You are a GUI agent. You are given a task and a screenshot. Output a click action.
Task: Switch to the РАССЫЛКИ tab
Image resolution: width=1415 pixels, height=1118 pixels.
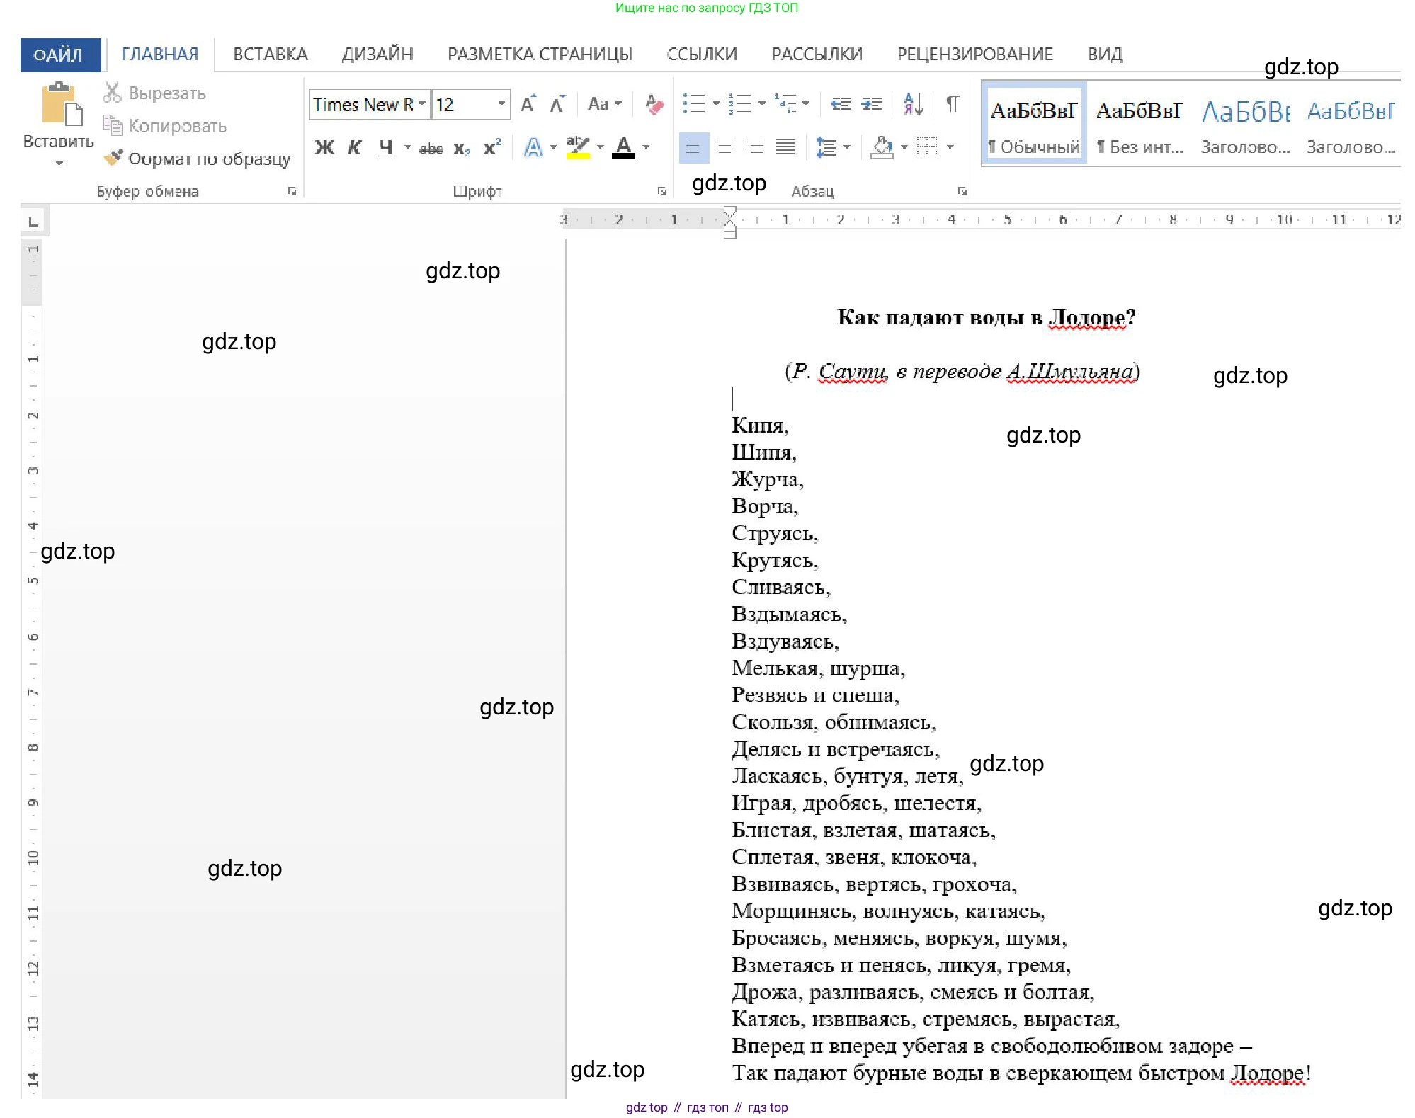(x=817, y=55)
